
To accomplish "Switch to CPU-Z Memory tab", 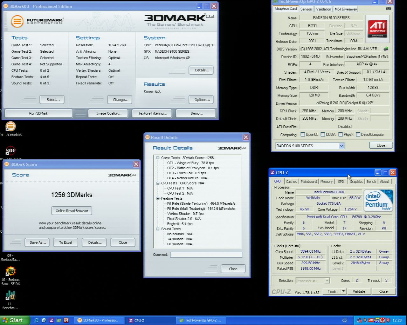I will point(326,182).
